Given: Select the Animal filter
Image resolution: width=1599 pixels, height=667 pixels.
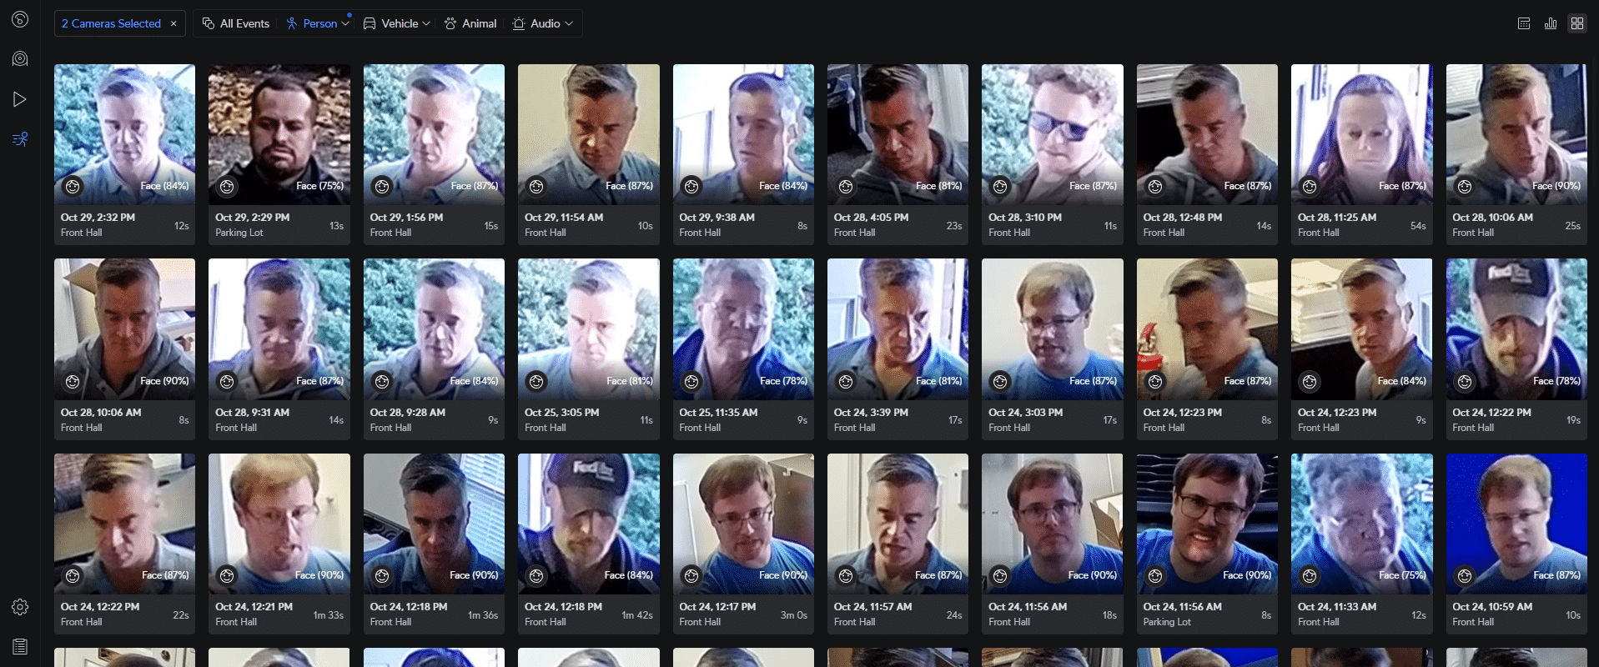Looking at the screenshot, I should [470, 23].
